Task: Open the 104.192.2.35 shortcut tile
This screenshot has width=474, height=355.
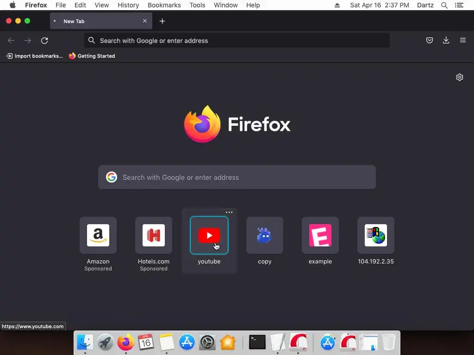Action: pos(376,235)
